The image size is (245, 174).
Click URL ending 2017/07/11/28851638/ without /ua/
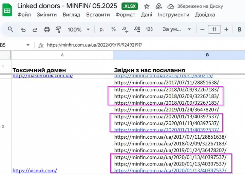167,83
